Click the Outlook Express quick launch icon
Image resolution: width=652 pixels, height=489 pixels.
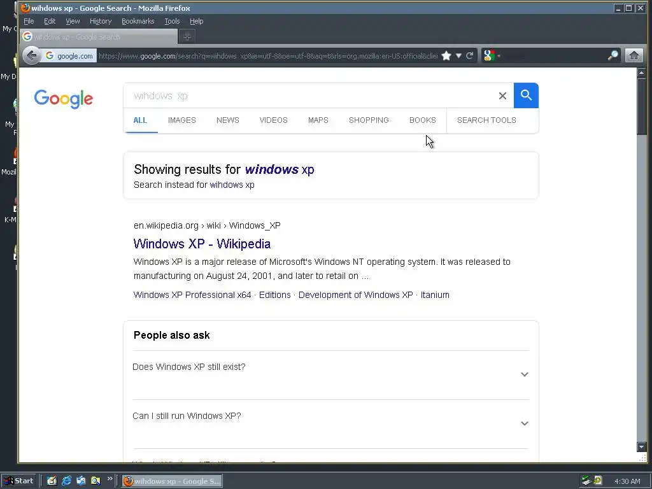pyautogui.click(x=81, y=481)
